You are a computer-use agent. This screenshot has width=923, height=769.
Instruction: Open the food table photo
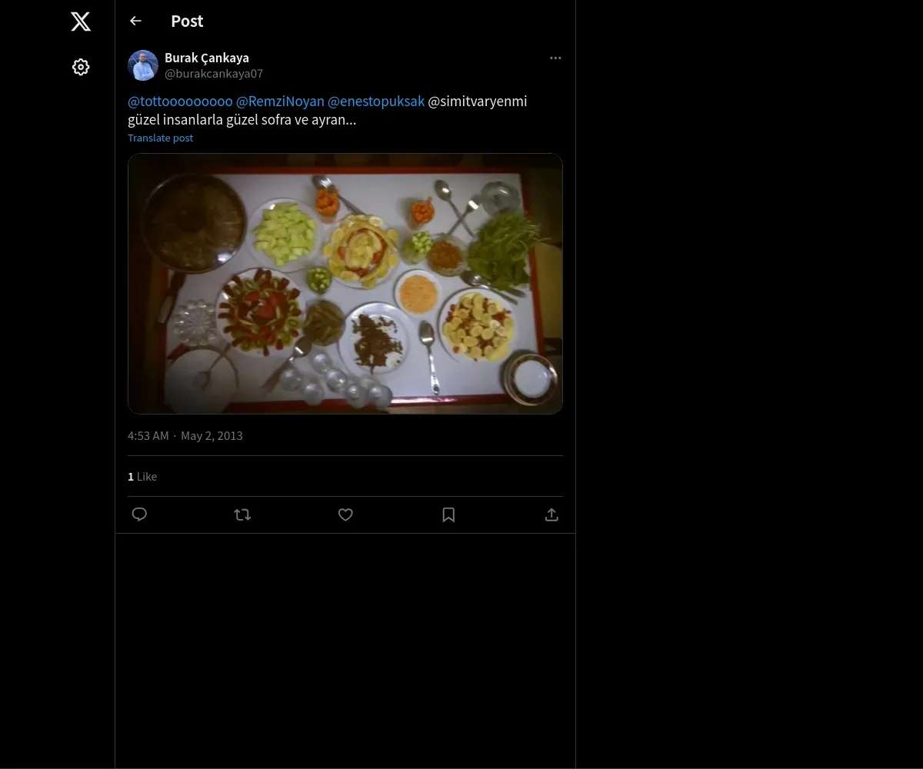(x=345, y=284)
